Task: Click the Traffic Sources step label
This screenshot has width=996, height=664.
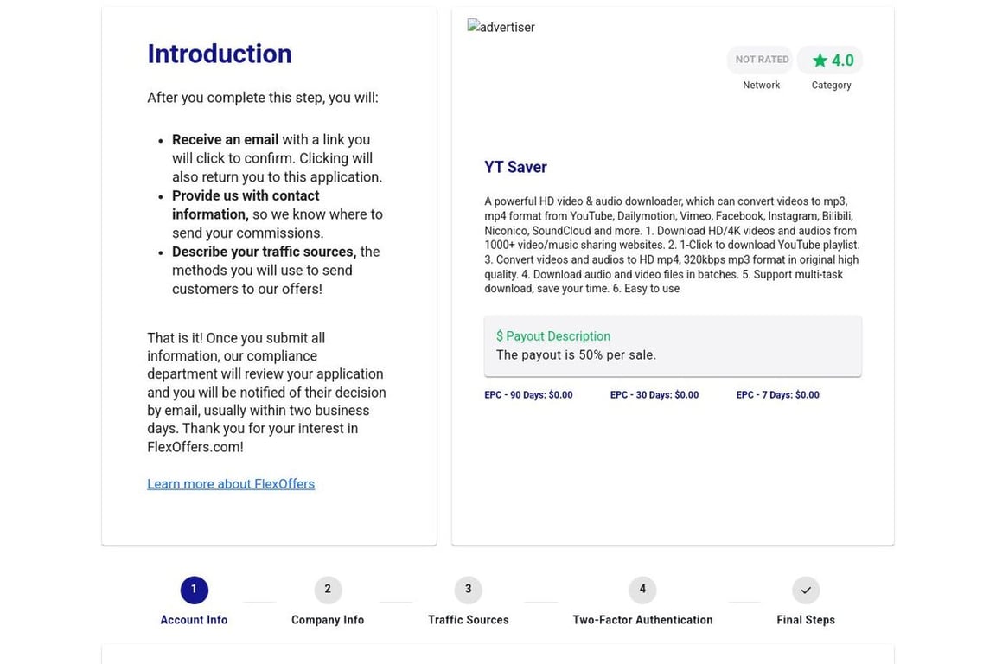Action: 468,620
